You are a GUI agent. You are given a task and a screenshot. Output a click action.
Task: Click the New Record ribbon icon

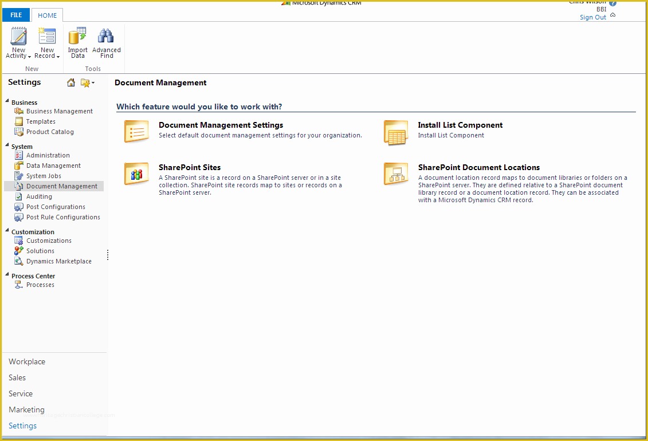47,36
